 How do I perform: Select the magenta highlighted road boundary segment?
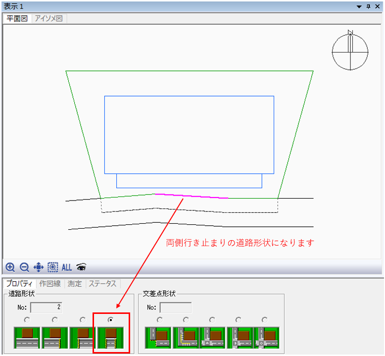tap(192, 196)
